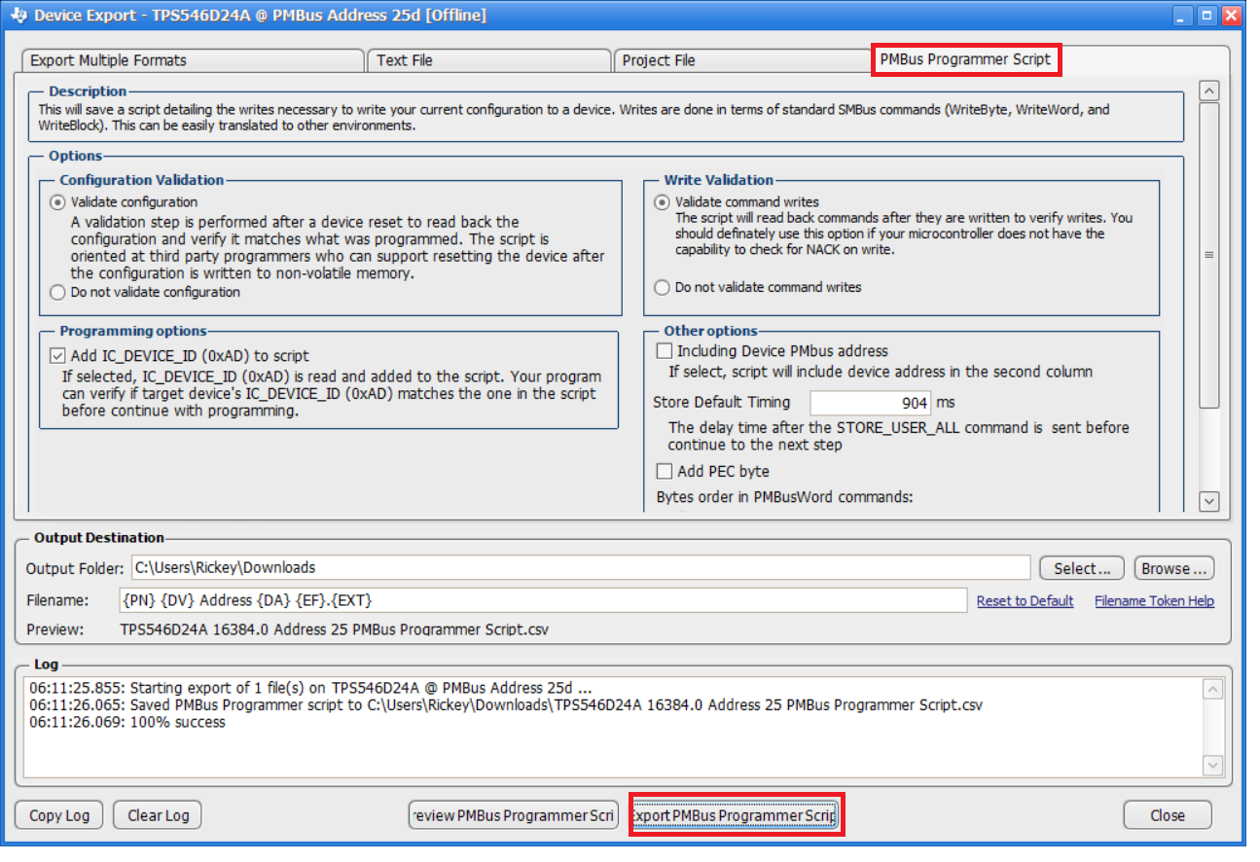Viewport: 1260px width, 862px height.
Task: Click the 'Description' group heading
Action: pos(89,91)
